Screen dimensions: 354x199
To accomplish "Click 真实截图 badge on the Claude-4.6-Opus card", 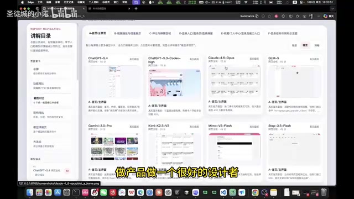I will pyautogui.click(x=254, y=59).
